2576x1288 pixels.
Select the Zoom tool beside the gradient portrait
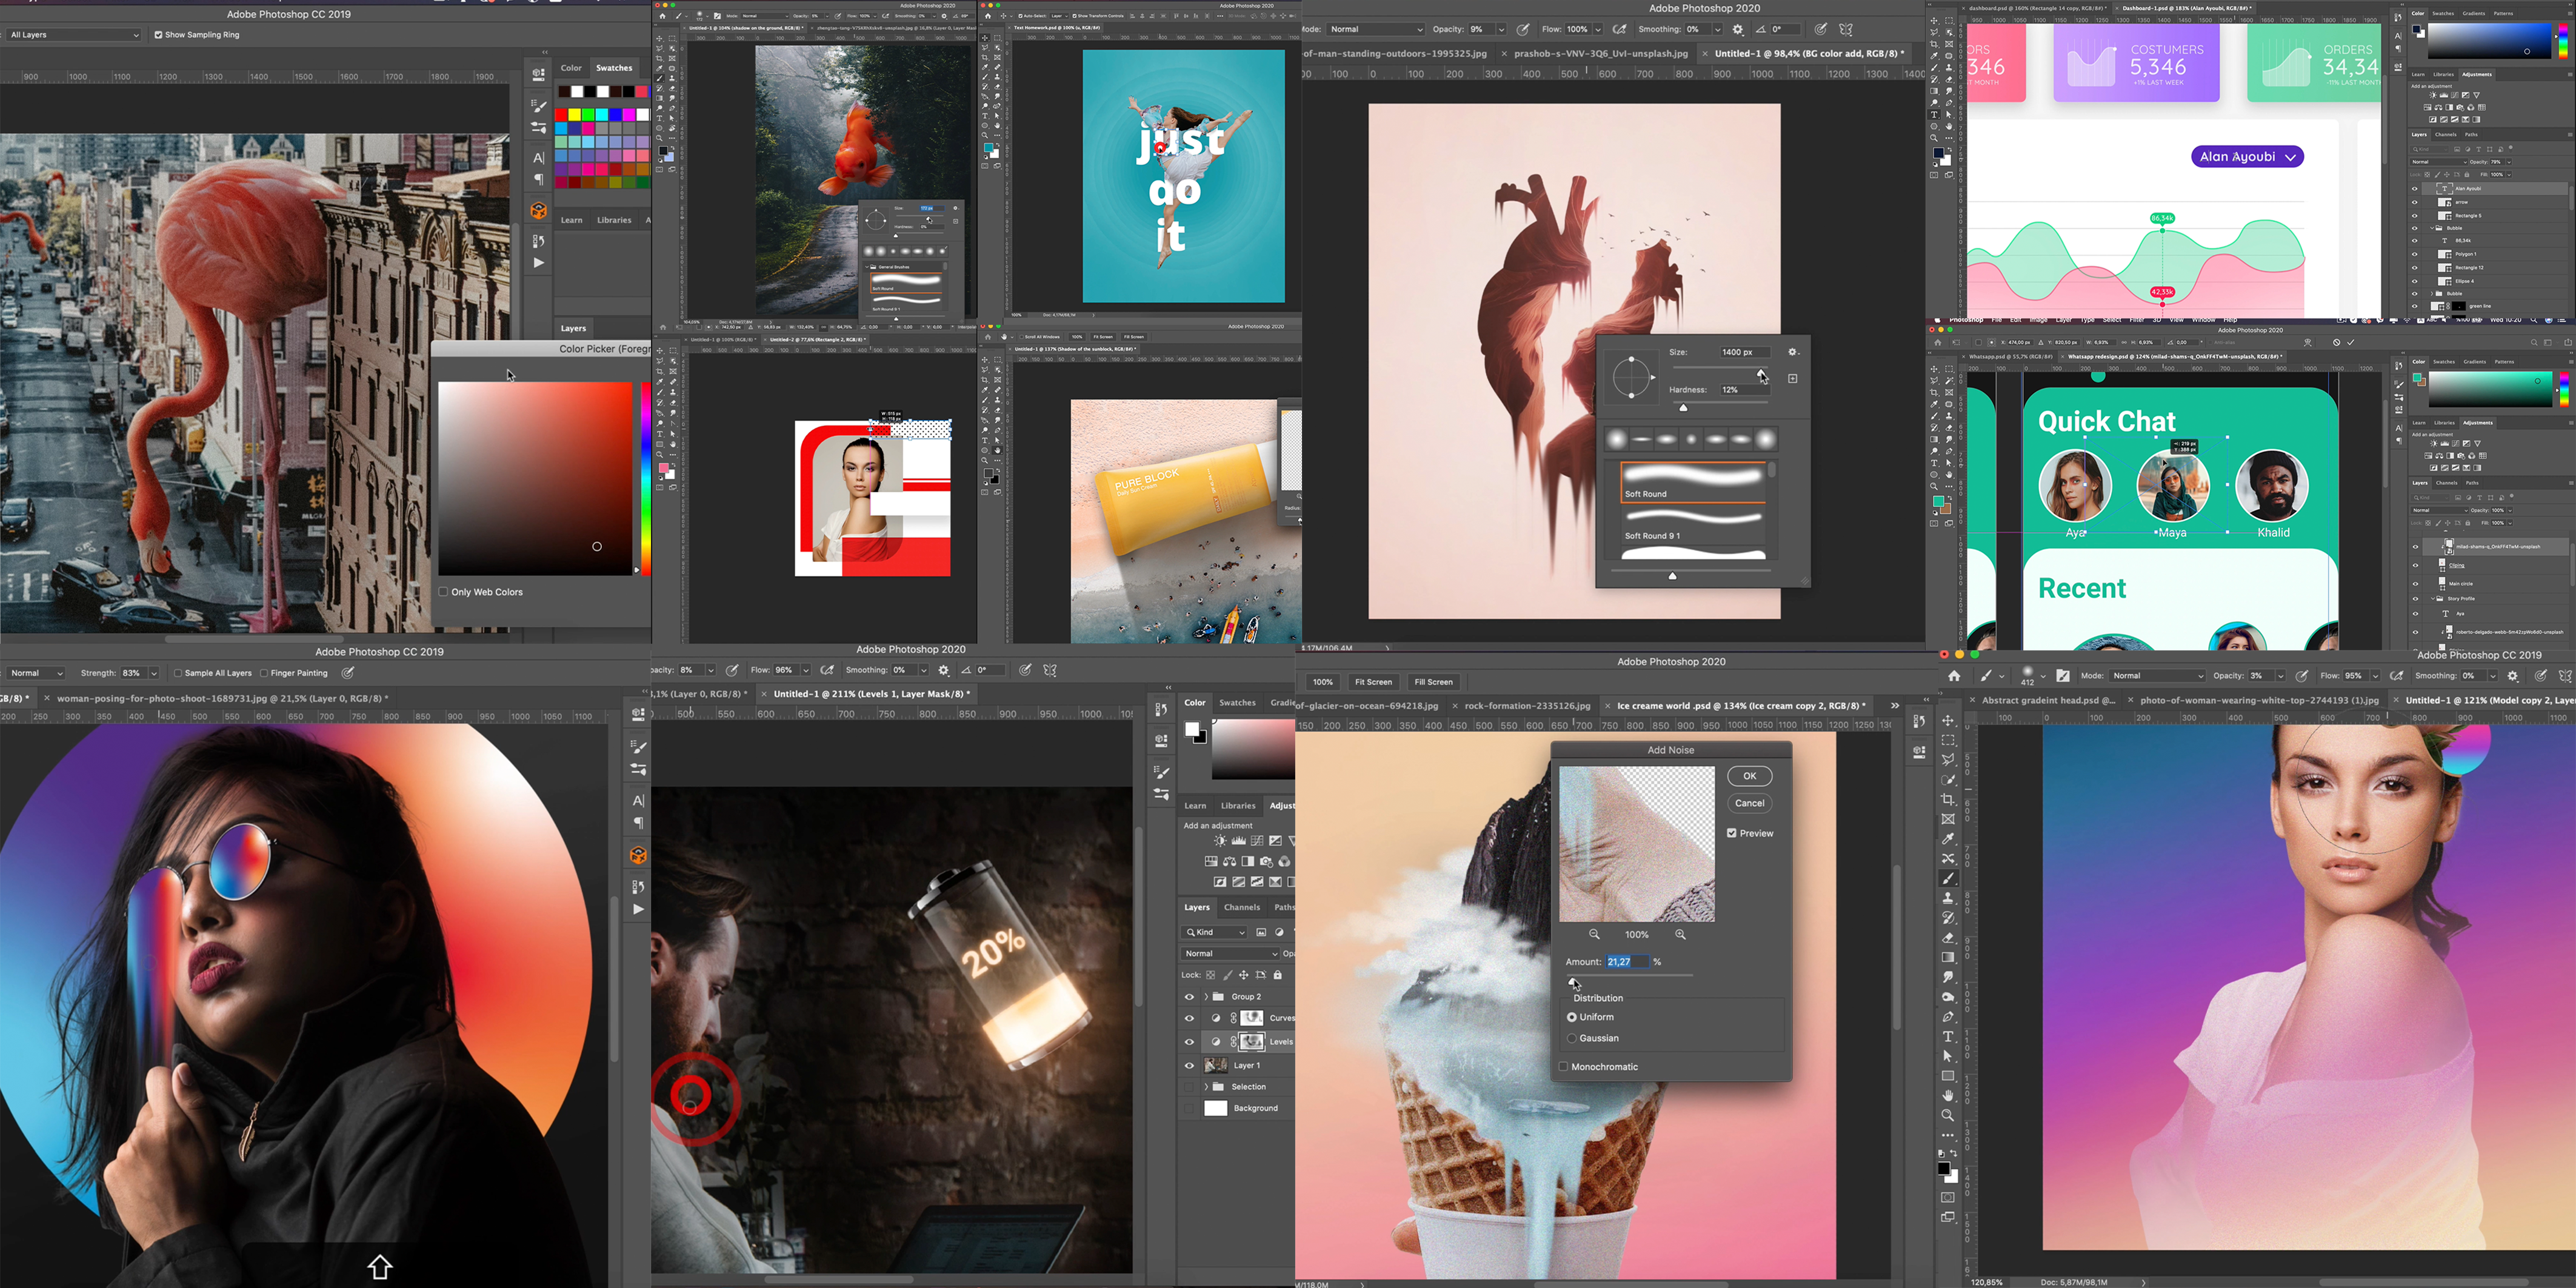coord(1948,1115)
